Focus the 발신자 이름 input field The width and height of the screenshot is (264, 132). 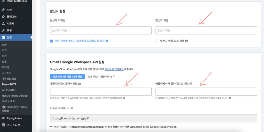tap(206, 30)
